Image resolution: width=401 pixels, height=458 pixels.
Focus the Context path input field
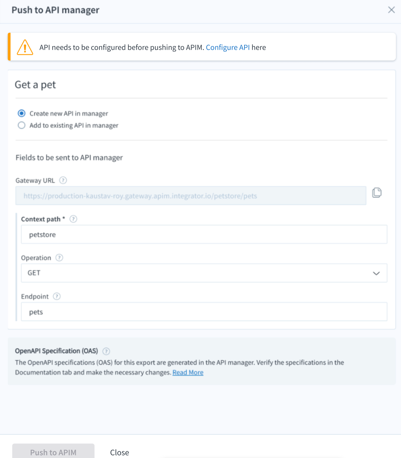coord(204,234)
